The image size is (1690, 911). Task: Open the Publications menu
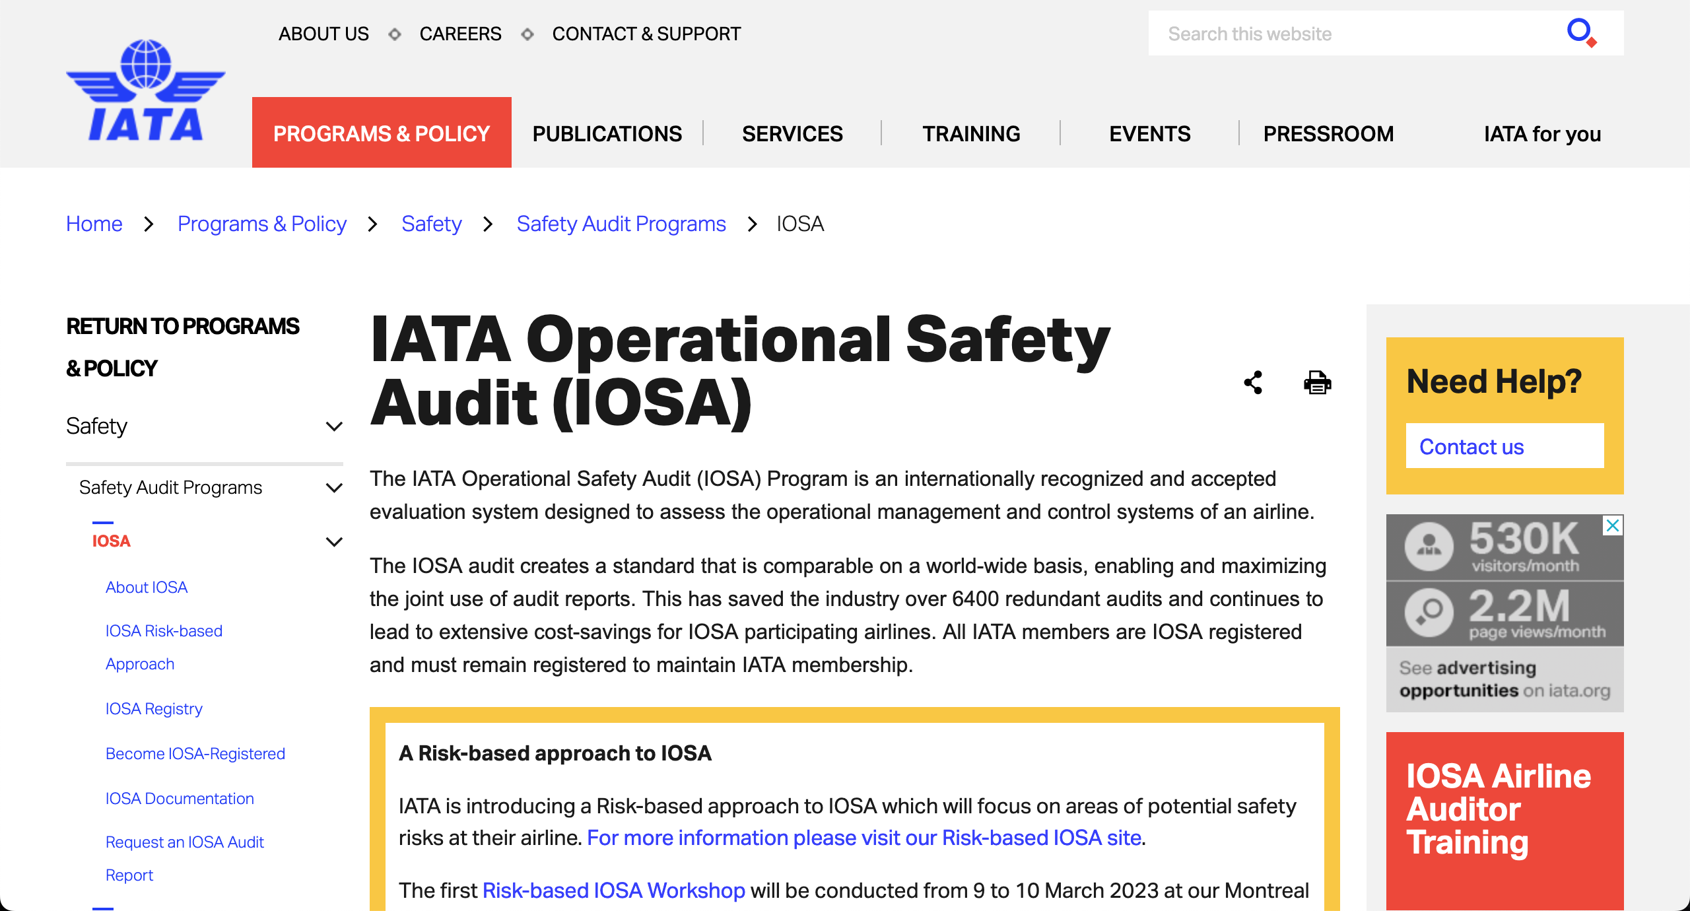[607, 133]
